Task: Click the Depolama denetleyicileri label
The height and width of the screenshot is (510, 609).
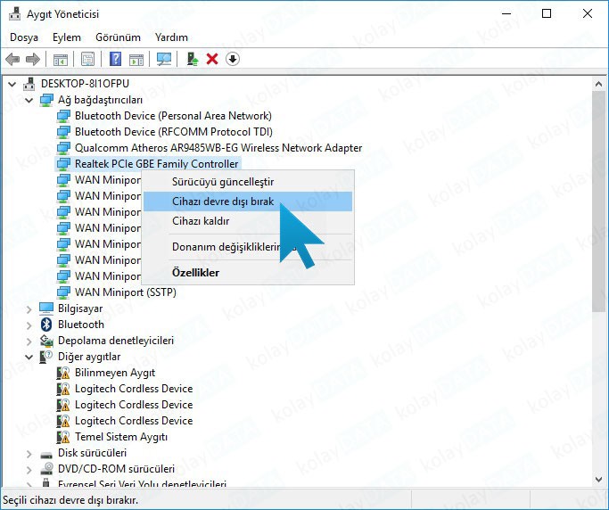Action: pyautogui.click(x=116, y=341)
